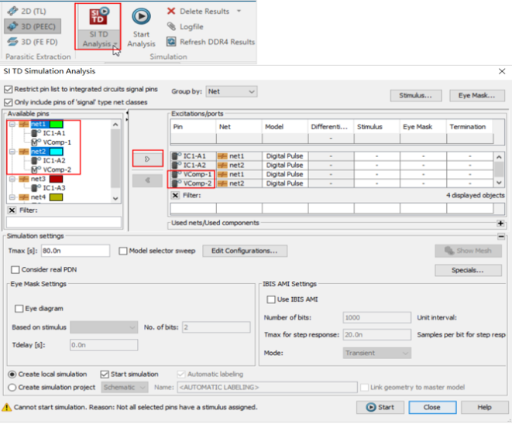Viewport: 512px width, 424px height.
Task: Click Termination column header
Action: click(469, 127)
